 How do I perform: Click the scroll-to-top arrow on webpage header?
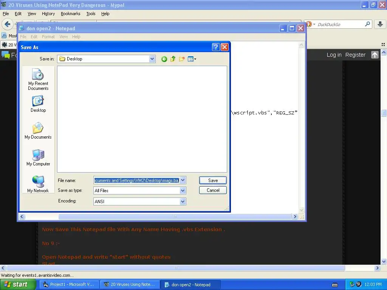click(x=375, y=55)
